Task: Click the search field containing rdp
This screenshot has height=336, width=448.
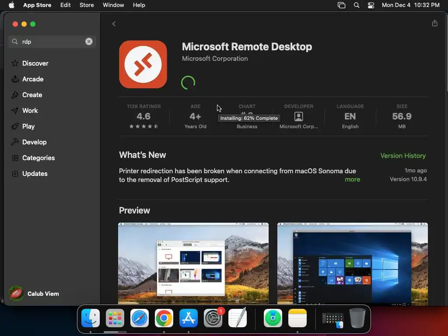Action: [52, 42]
